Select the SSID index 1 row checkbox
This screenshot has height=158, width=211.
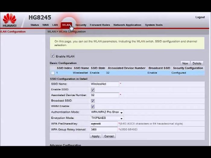[x=53, y=73]
